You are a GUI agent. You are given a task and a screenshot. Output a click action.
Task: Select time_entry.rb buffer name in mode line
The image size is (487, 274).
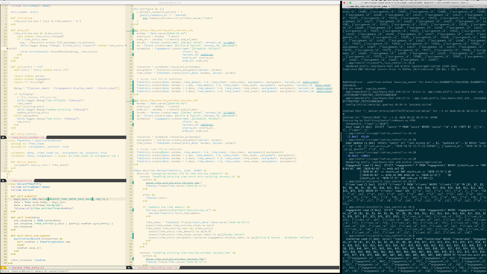point(22,181)
